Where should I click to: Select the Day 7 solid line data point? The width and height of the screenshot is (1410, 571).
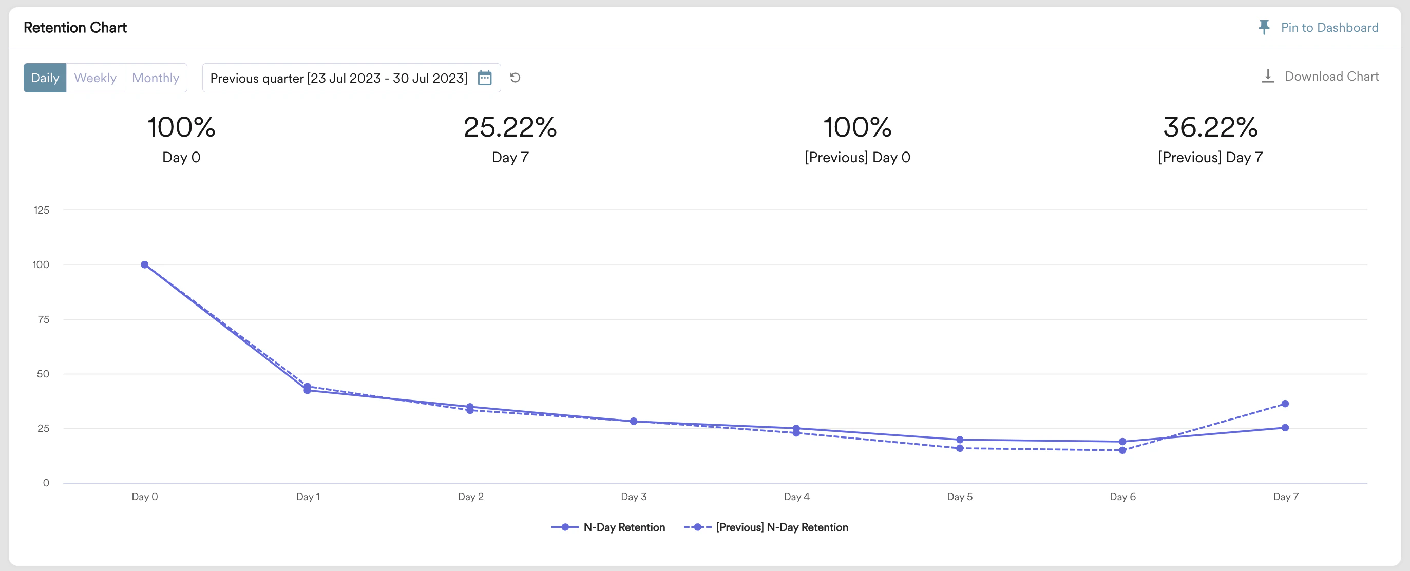pos(1286,428)
